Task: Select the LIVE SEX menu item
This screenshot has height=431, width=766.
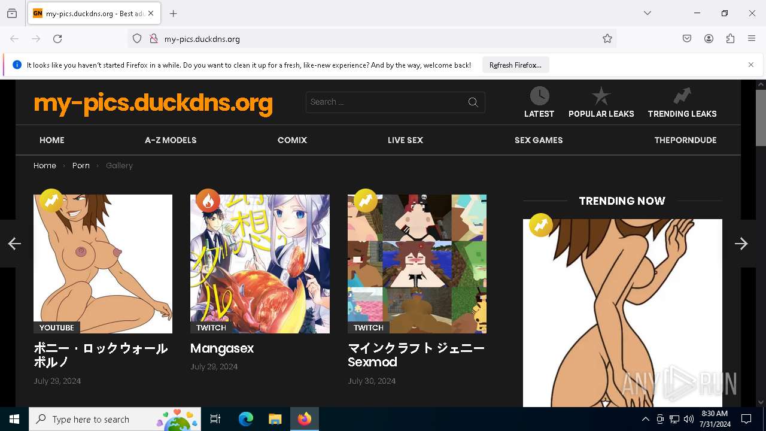Action: (x=405, y=140)
